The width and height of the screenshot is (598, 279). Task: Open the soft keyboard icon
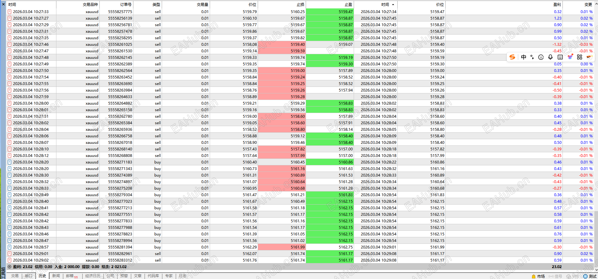tap(560, 57)
